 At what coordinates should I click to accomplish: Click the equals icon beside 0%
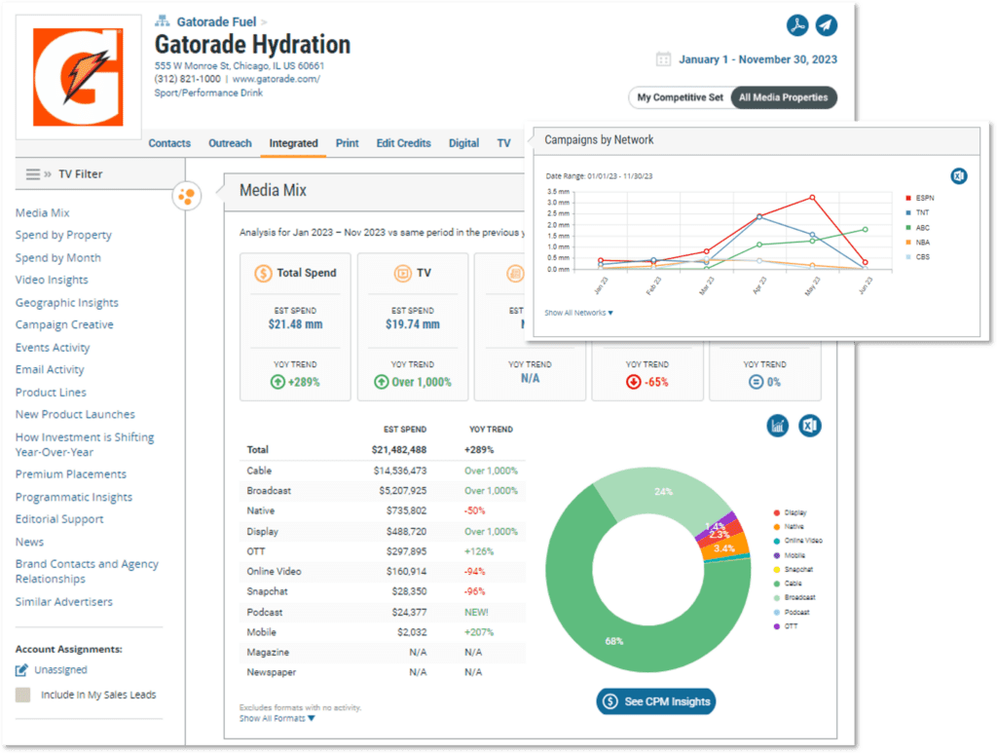pyautogui.click(x=756, y=382)
